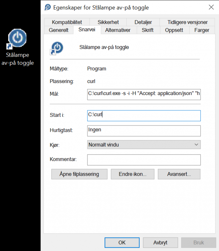Open the Sikkerhet tab
Viewport: 219px width, 251px height.
point(108,22)
